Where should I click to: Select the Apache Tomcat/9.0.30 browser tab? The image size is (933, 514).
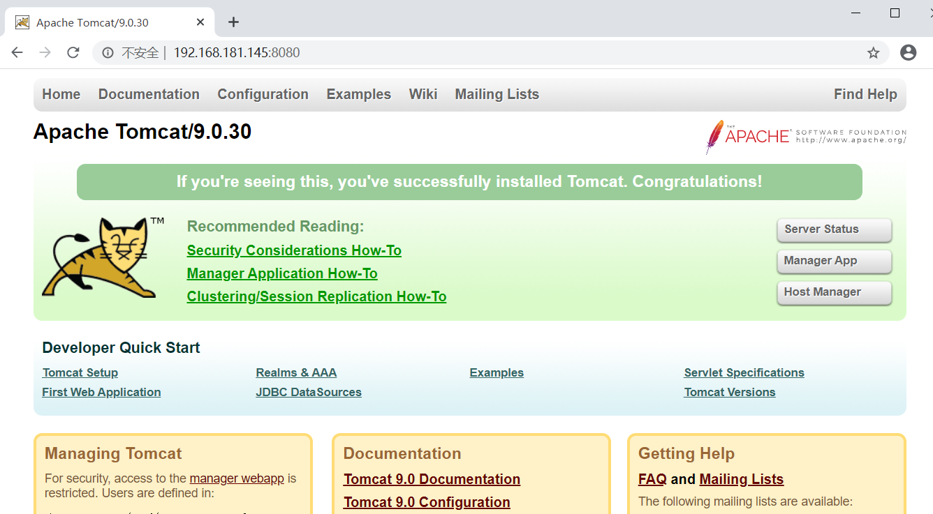(x=110, y=22)
